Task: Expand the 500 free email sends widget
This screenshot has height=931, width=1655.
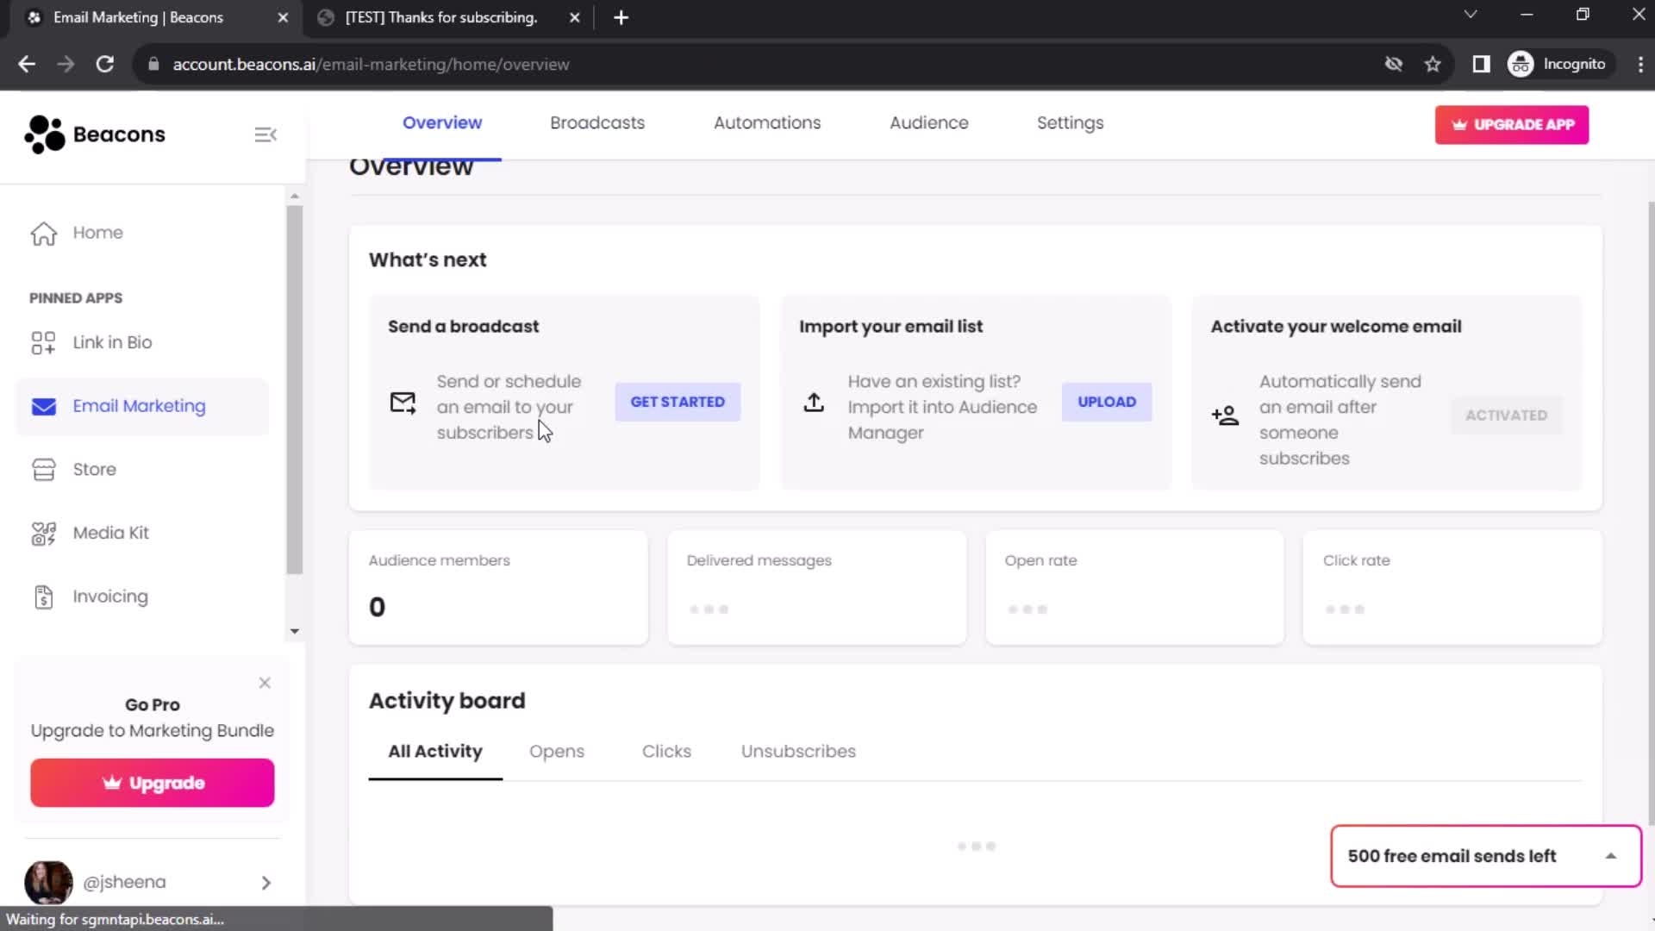Action: [x=1611, y=856]
